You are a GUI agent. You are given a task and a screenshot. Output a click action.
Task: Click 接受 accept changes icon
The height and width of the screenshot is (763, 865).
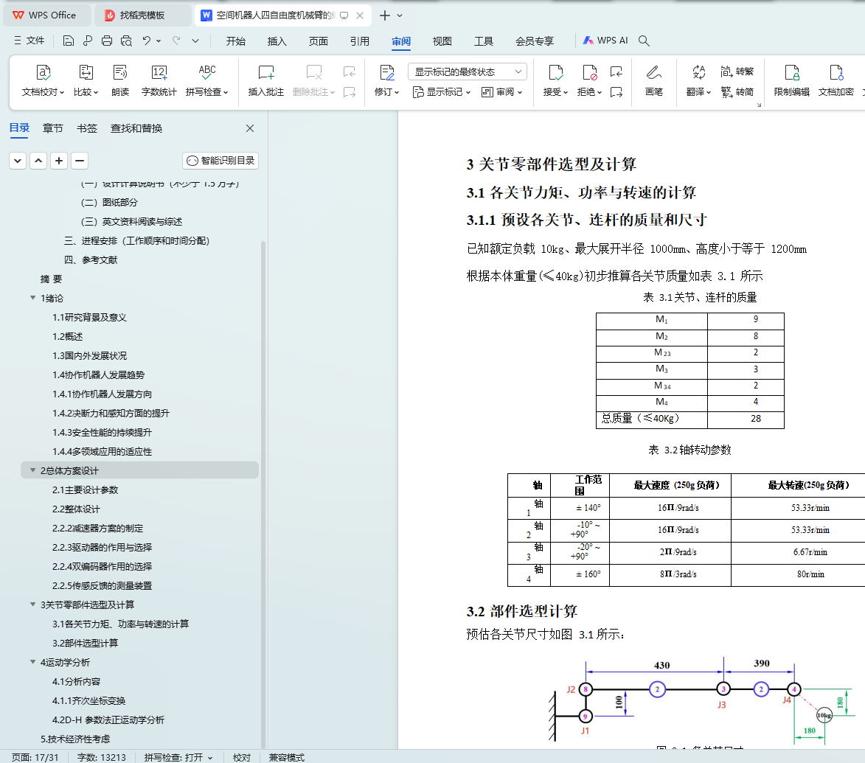555,80
